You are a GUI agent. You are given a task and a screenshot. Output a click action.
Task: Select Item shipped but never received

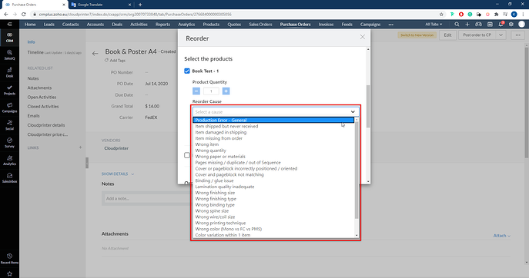click(273, 126)
